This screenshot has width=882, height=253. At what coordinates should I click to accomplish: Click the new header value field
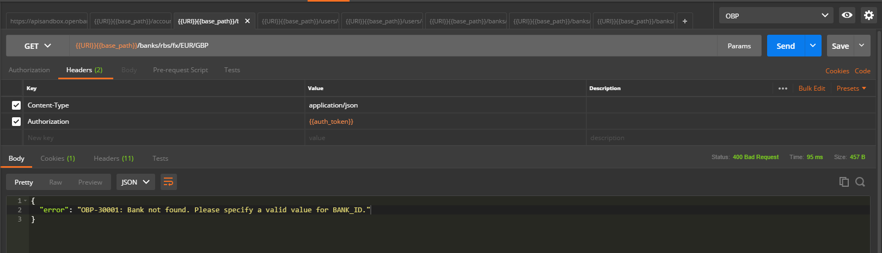point(445,138)
